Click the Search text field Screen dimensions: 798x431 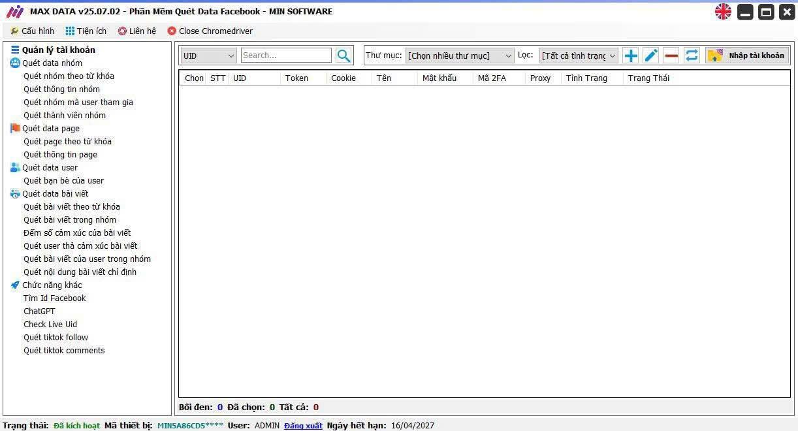(286, 56)
